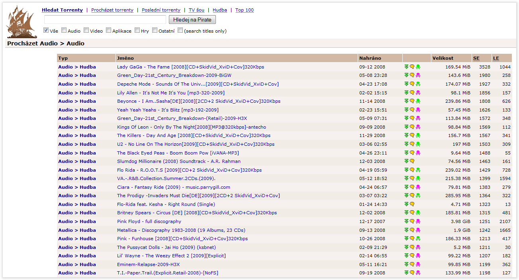Open Poslední torrenty navigation link
The image size is (519, 280).
click(x=161, y=10)
